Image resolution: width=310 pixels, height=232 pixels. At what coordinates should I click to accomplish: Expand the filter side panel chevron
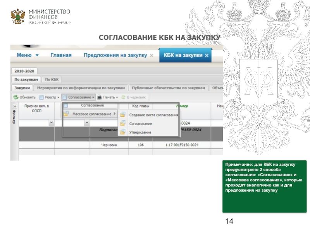coord(15,106)
